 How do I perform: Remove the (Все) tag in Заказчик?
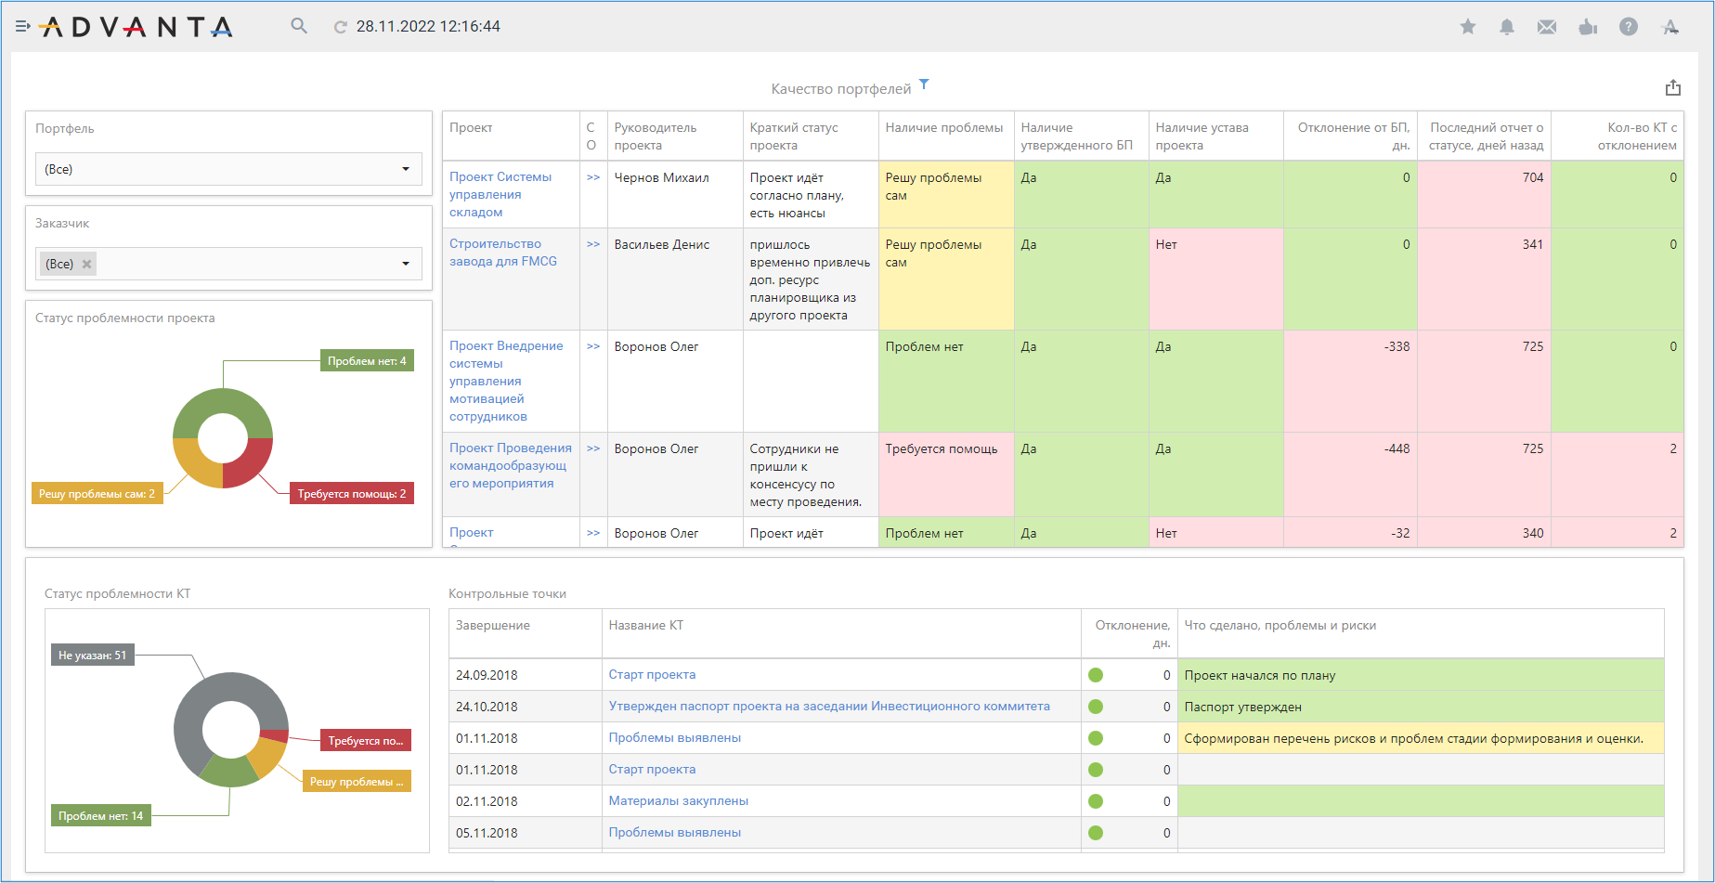coord(87,264)
